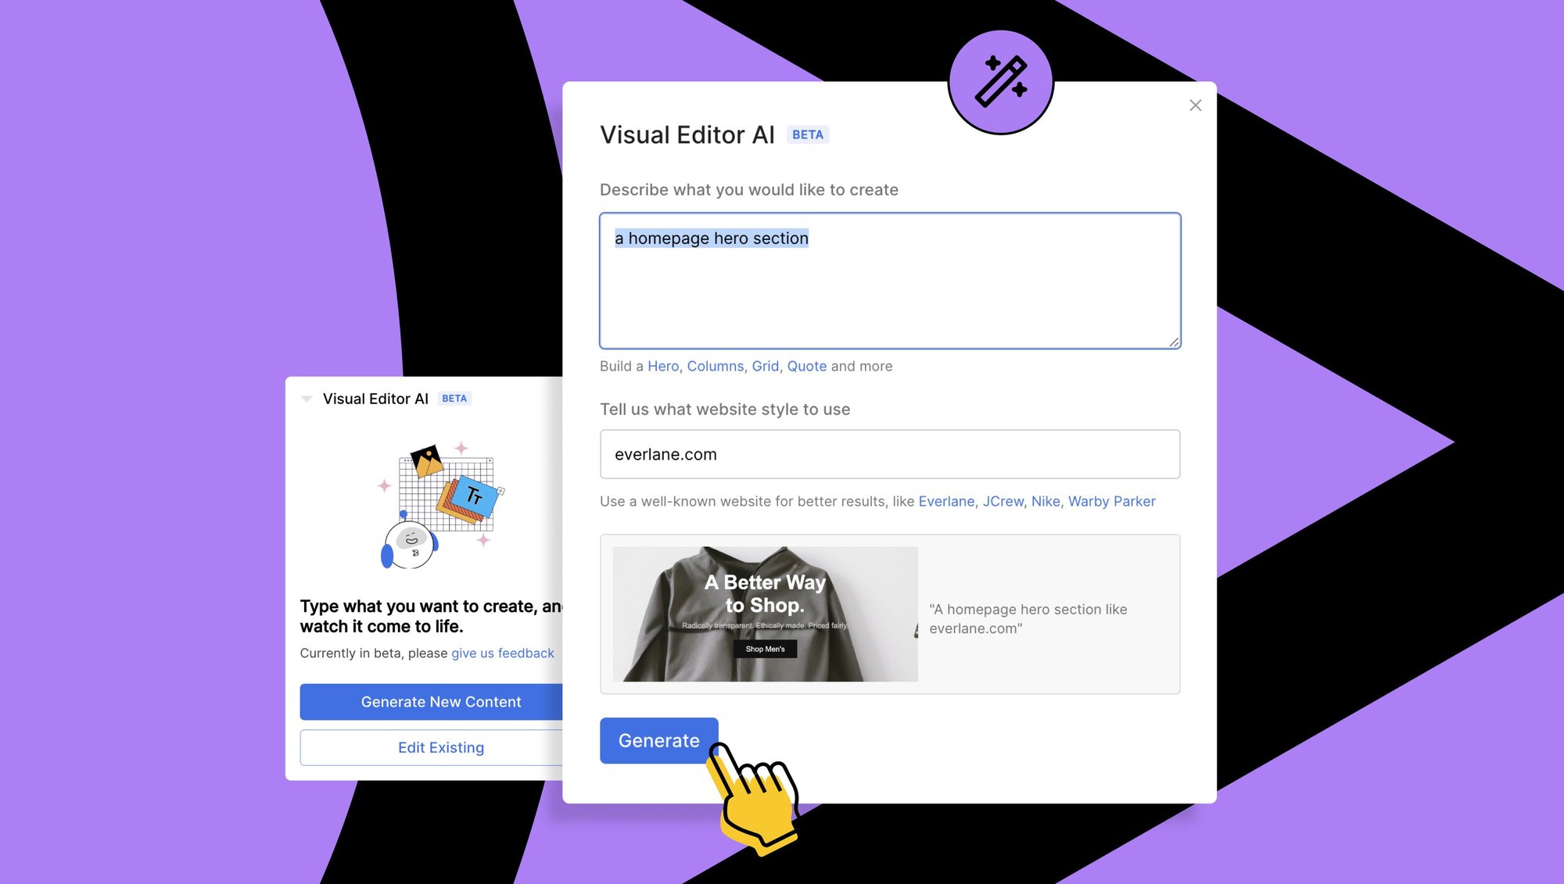Click the BETA badge in the side panel
The height and width of the screenshot is (884, 1564).
(454, 399)
